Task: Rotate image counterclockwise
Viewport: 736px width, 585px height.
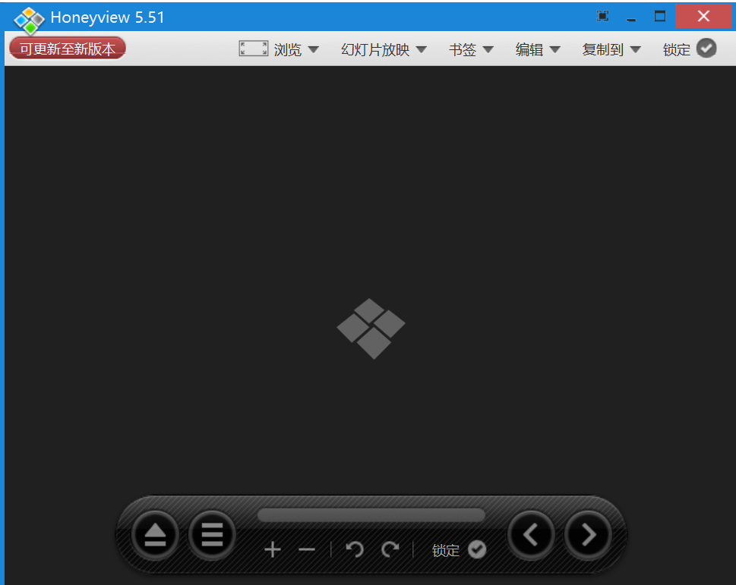Action: pos(355,549)
